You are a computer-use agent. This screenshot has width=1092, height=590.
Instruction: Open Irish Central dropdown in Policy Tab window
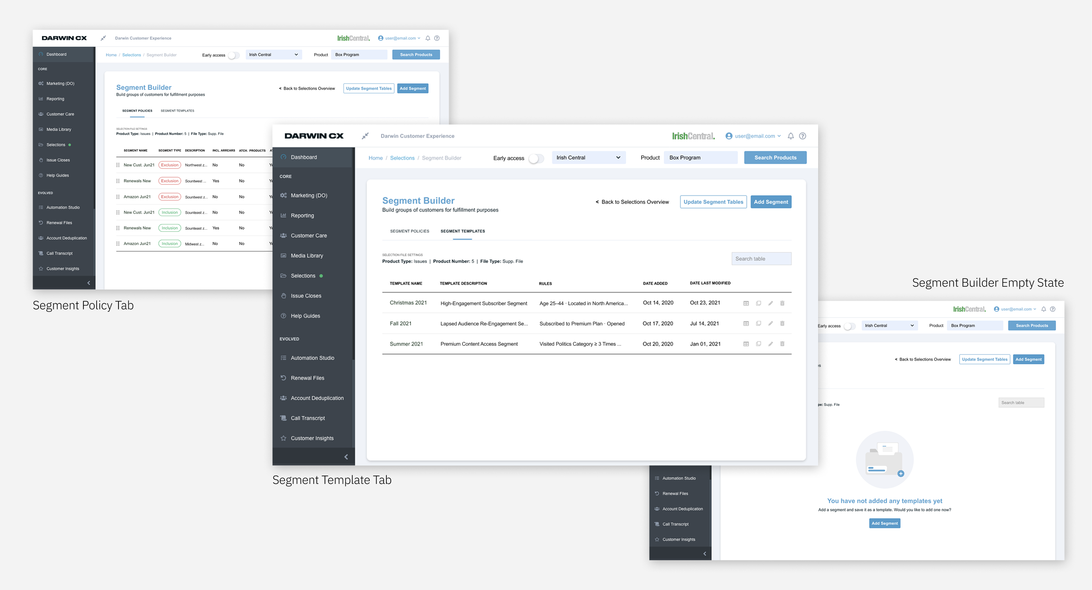(274, 55)
